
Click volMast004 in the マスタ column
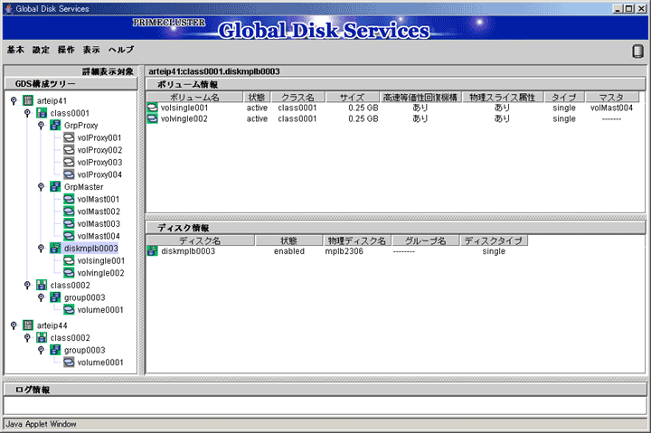[x=611, y=108]
